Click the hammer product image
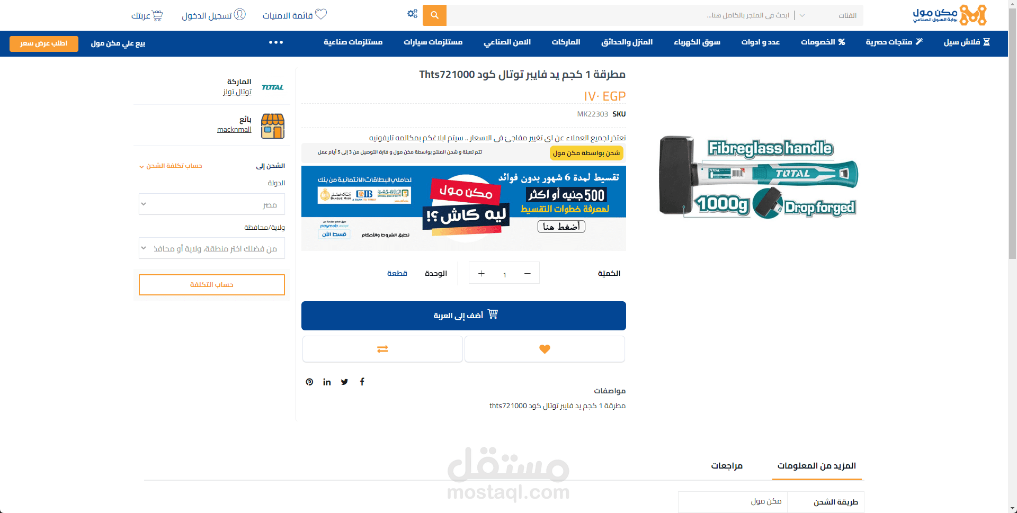 758,177
